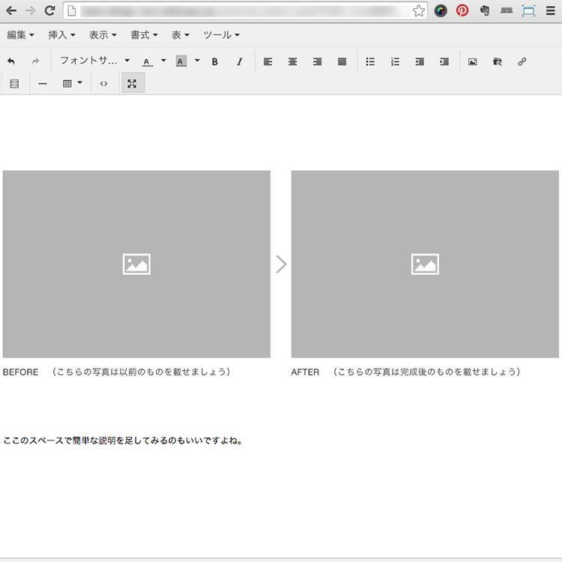Select the BEFORE image placeholder
Viewport: 562px width, 562px height.
coord(136,264)
